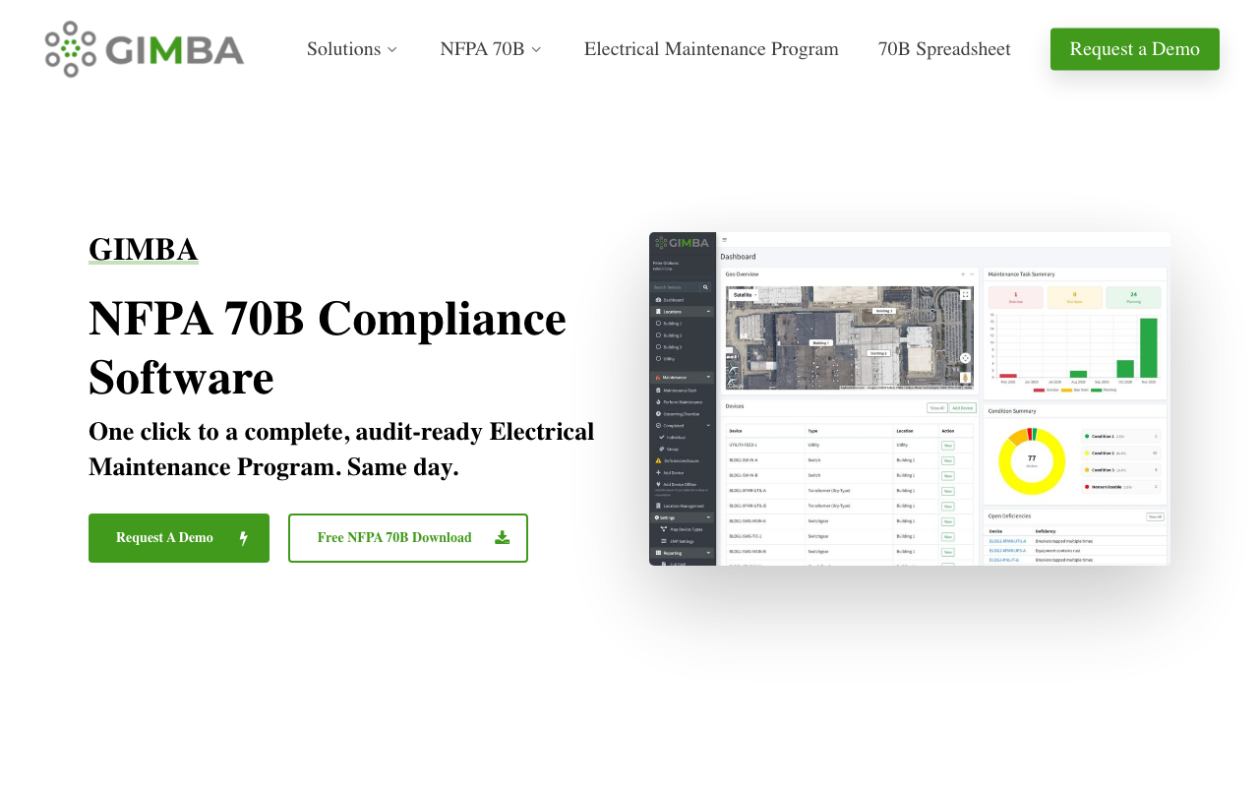
Task: Select Building 1 circle in Locations sidebar
Action: click(x=658, y=323)
